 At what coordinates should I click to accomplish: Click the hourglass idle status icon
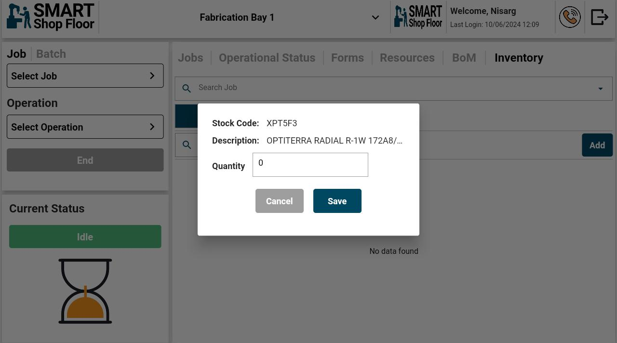85,291
